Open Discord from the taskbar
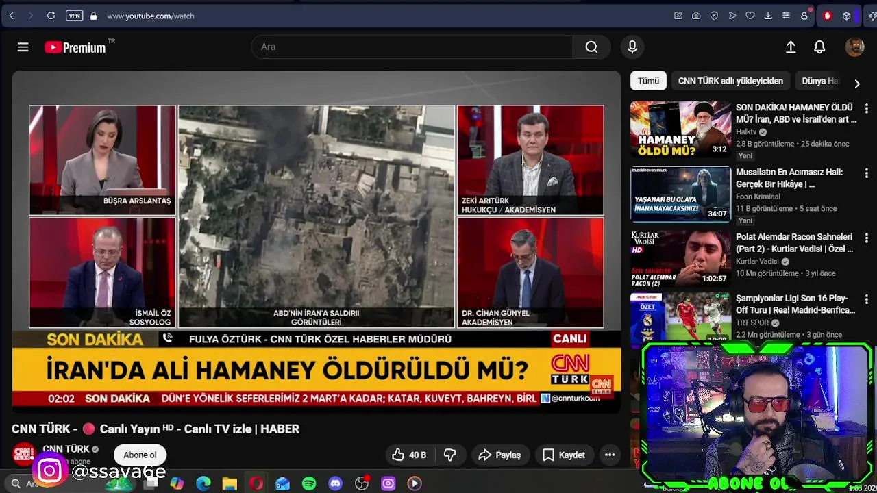The width and height of the screenshot is (877, 493). coord(335,483)
